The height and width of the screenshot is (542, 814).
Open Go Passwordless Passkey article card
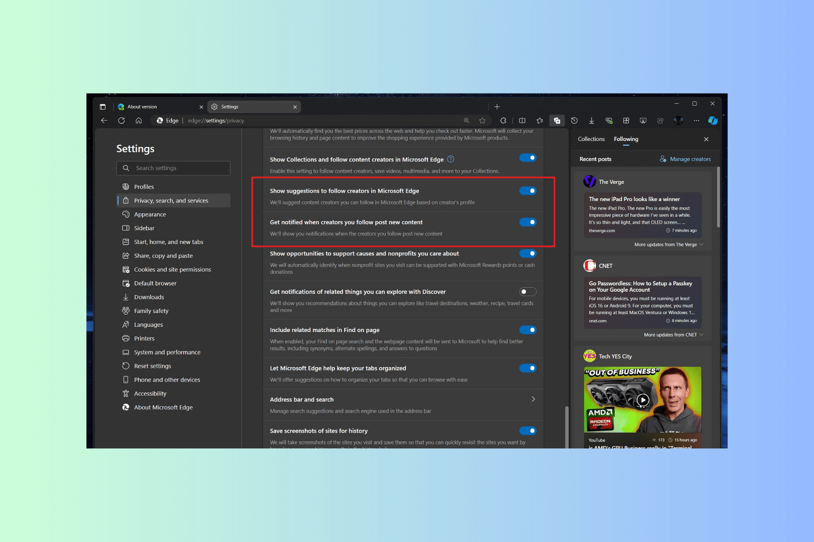tap(643, 302)
